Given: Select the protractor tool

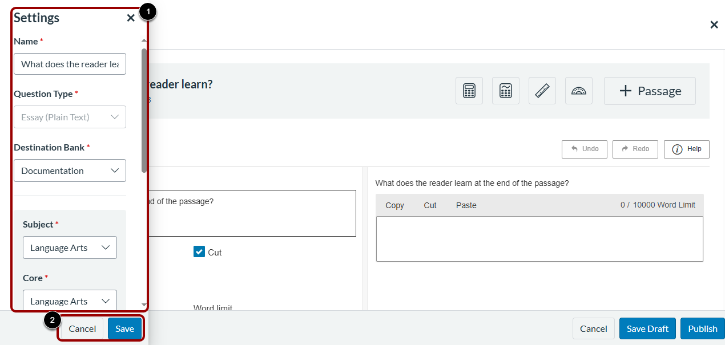Looking at the screenshot, I should 579,91.
